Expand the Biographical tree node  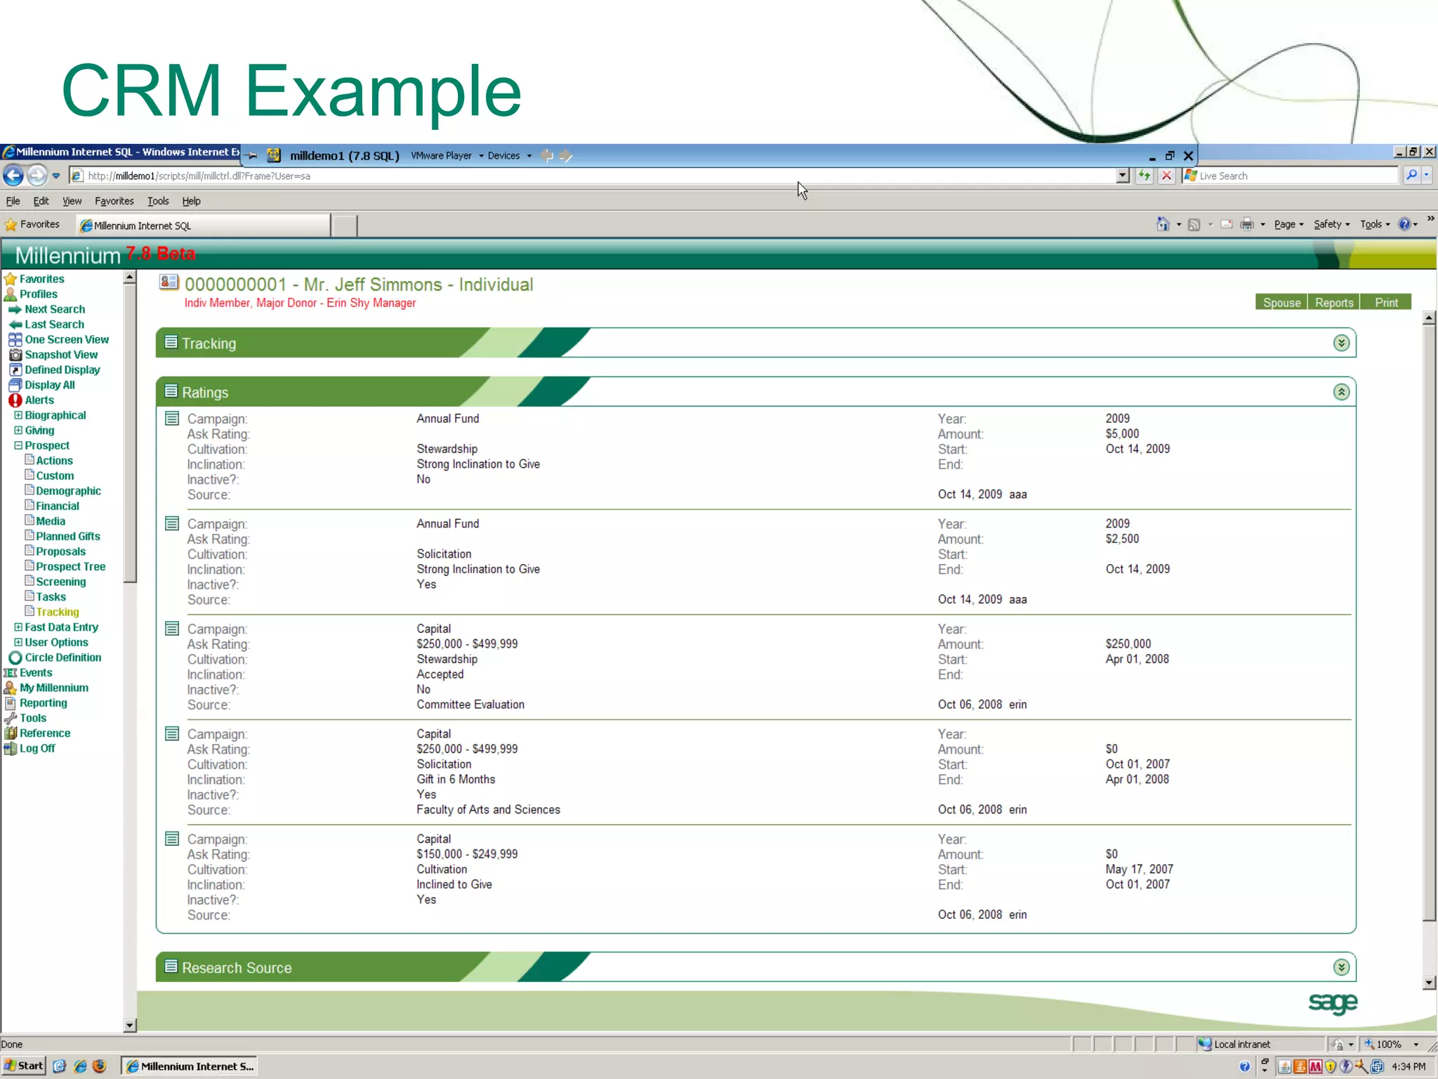pos(18,415)
